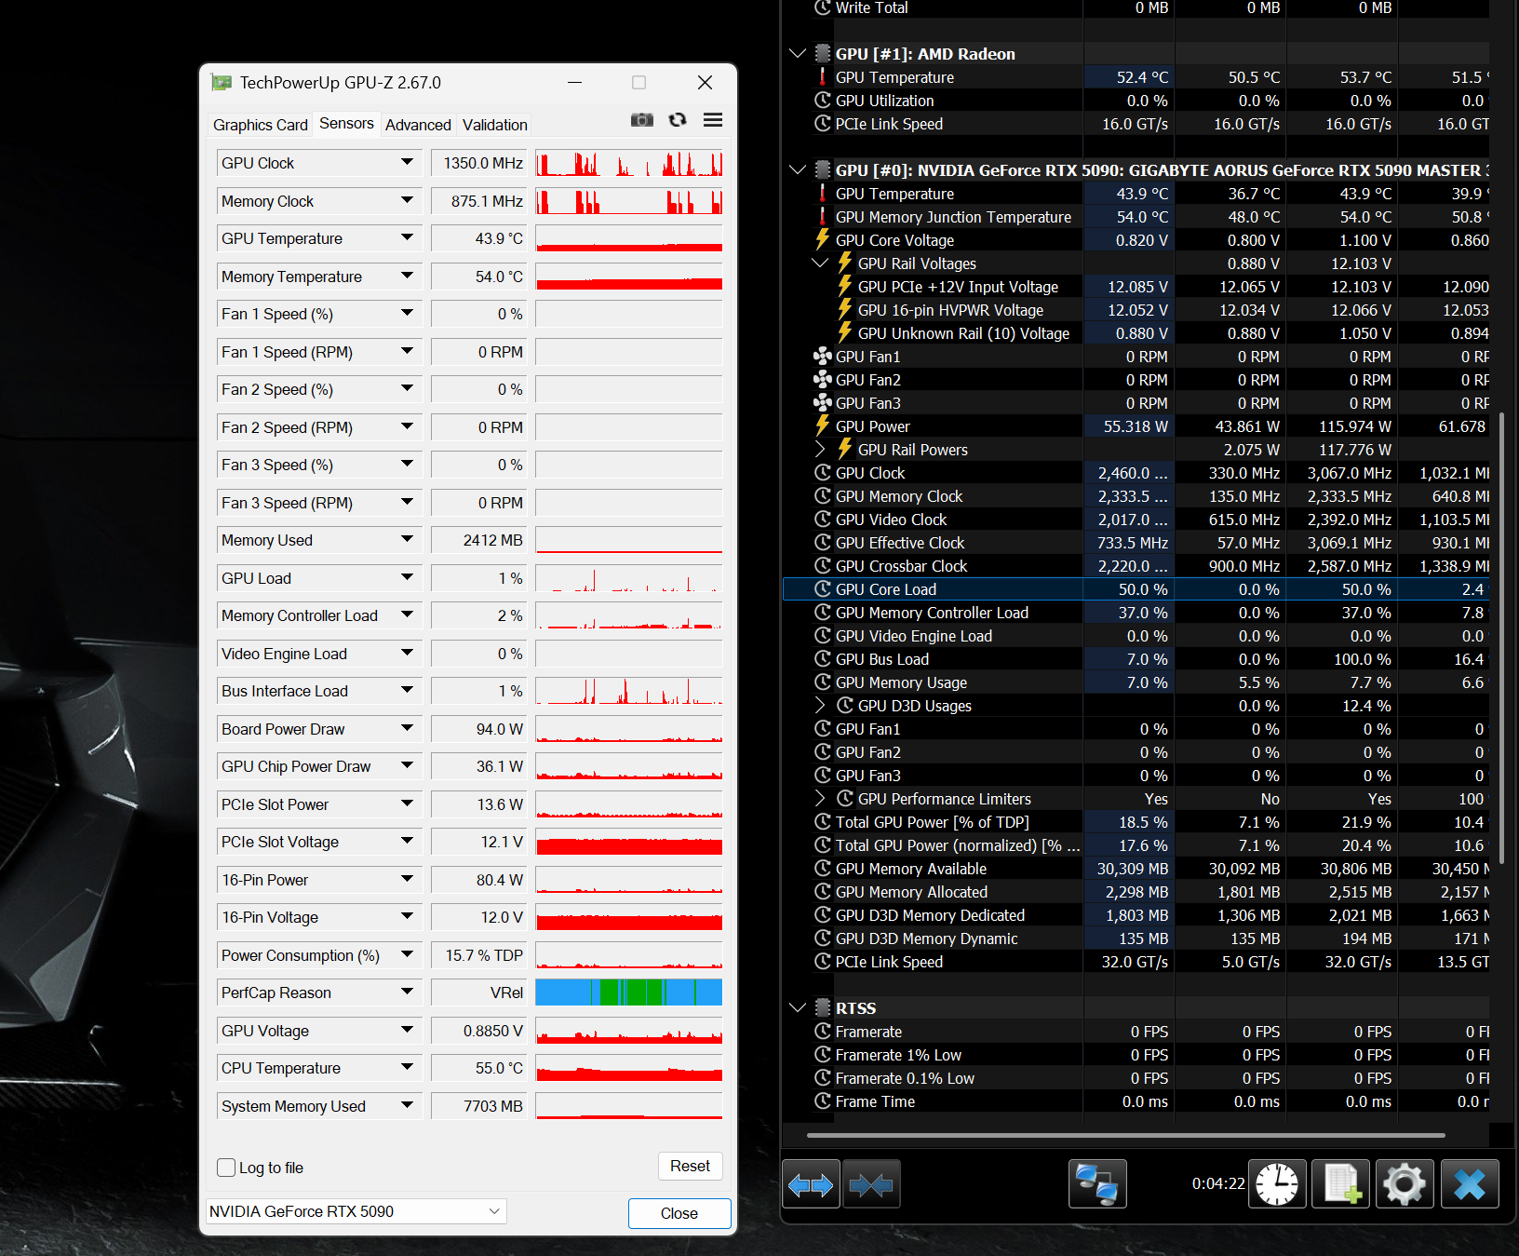Collapse the GPU Rail Voltages subtree
This screenshot has height=1256, width=1519.
pyautogui.click(x=820, y=263)
